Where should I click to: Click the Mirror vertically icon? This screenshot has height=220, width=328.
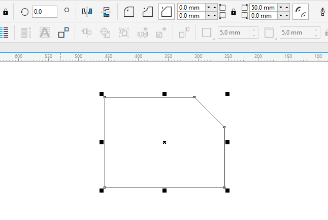[106, 11]
